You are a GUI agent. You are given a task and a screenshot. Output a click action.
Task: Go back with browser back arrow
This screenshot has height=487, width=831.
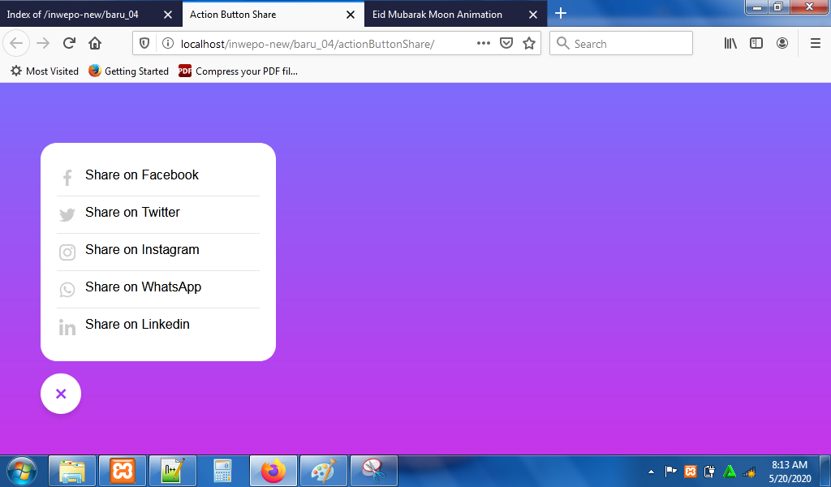[x=16, y=44]
